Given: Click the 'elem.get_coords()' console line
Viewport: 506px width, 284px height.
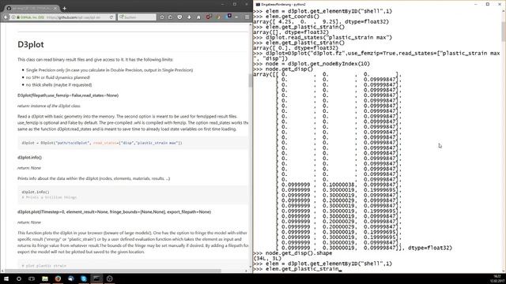Looking at the screenshot, I should 286,17.
